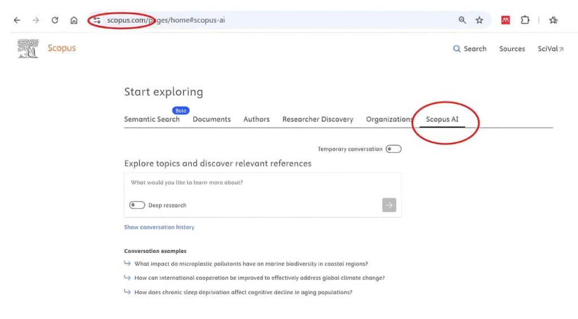Switch to the Organizations tab
This screenshot has width=578, height=319.
pyautogui.click(x=389, y=119)
